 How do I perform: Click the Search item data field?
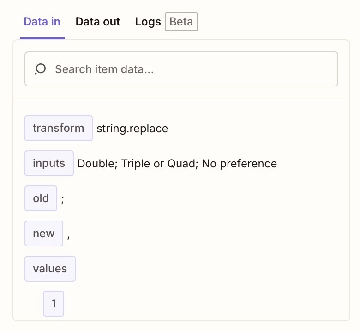(x=181, y=69)
